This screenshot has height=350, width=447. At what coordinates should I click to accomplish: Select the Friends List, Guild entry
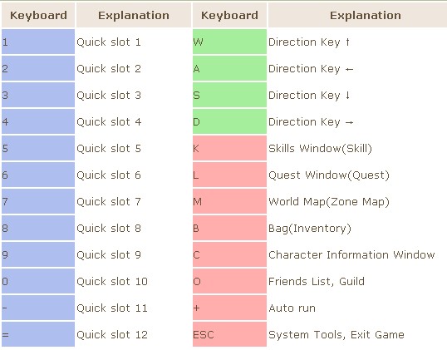click(317, 282)
